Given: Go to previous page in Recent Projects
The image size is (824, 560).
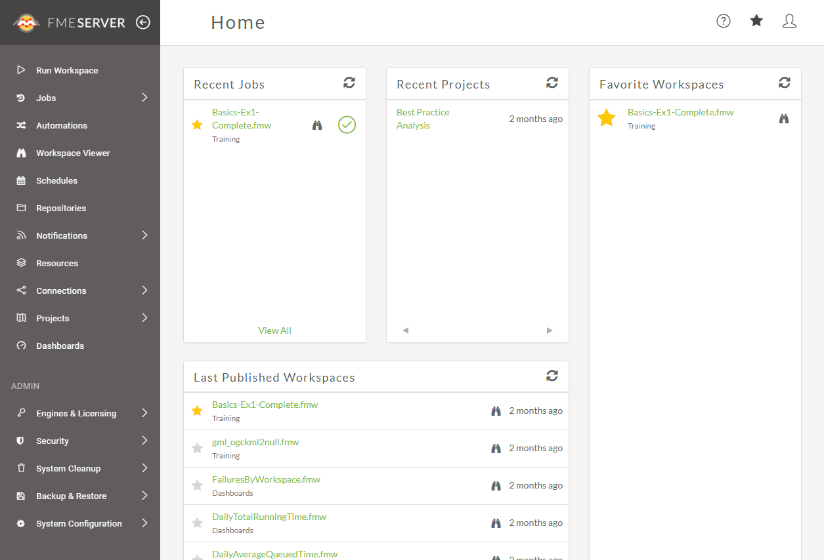Looking at the screenshot, I should pos(405,330).
